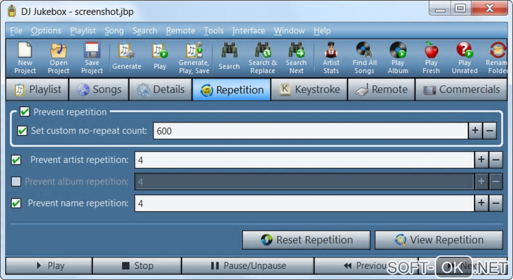Click the Play Unrated toolbar icon
The width and height of the screenshot is (513, 280).
tap(465, 58)
